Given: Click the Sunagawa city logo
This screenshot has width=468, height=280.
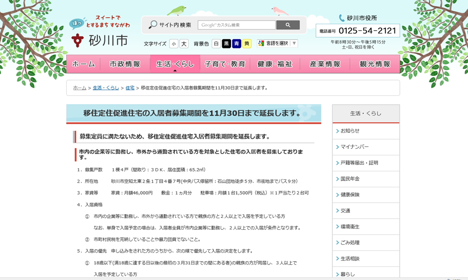Looking at the screenshot, I should 100,39.
